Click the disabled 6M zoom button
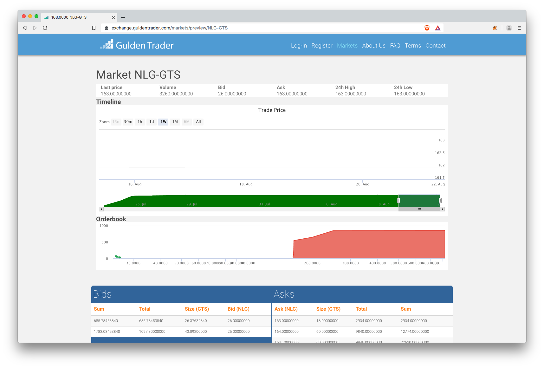Screen dimensions: 544x368 [x=187, y=122]
